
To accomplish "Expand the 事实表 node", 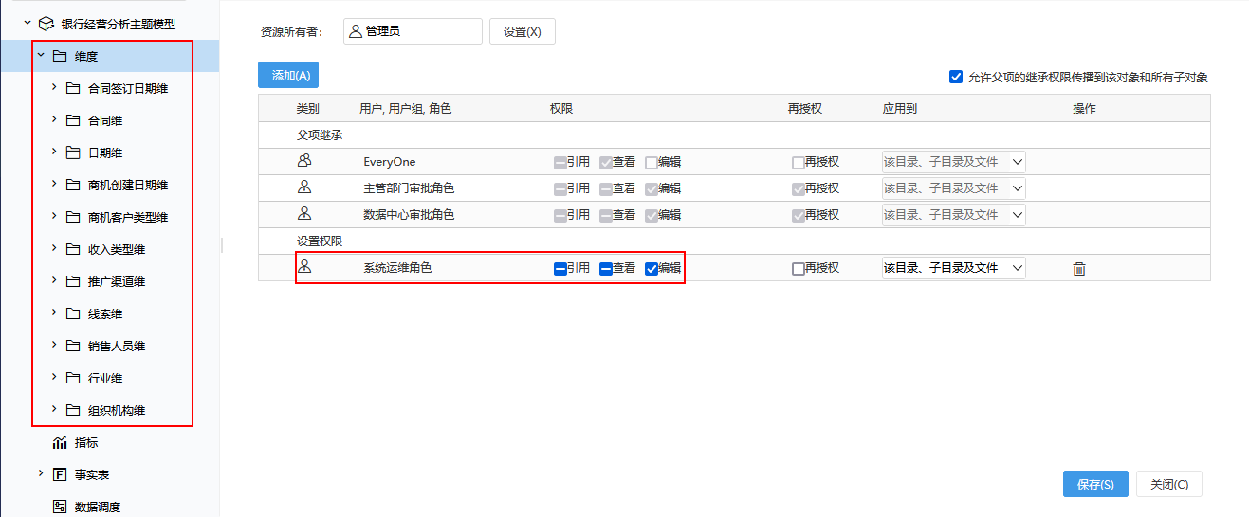I will click(x=41, y=474).
